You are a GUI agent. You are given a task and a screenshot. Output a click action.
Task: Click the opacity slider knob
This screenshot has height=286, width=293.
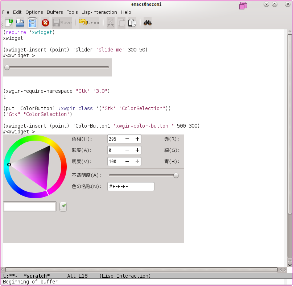click(x=176, y=175)
